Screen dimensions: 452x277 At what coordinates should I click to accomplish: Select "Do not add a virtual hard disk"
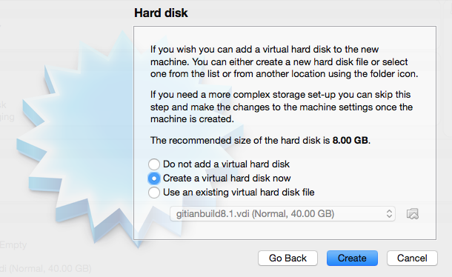[x=154, y=164]
